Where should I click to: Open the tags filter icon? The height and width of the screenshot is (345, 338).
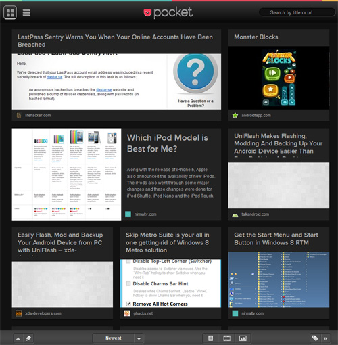pyautogui.click(x=315, y=338)
